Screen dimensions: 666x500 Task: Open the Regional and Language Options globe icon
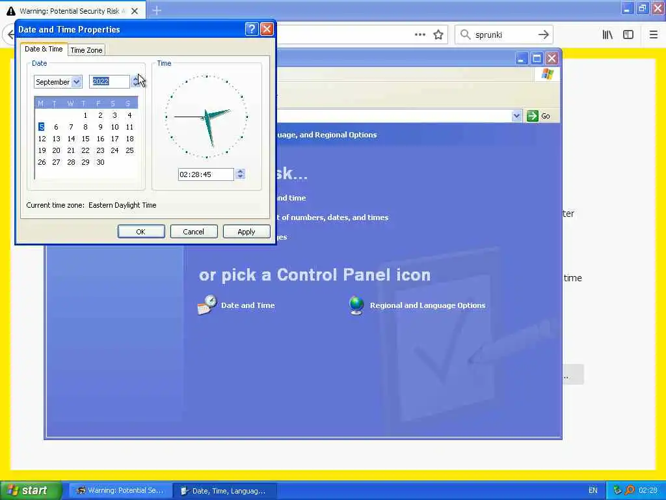[356, 305]
